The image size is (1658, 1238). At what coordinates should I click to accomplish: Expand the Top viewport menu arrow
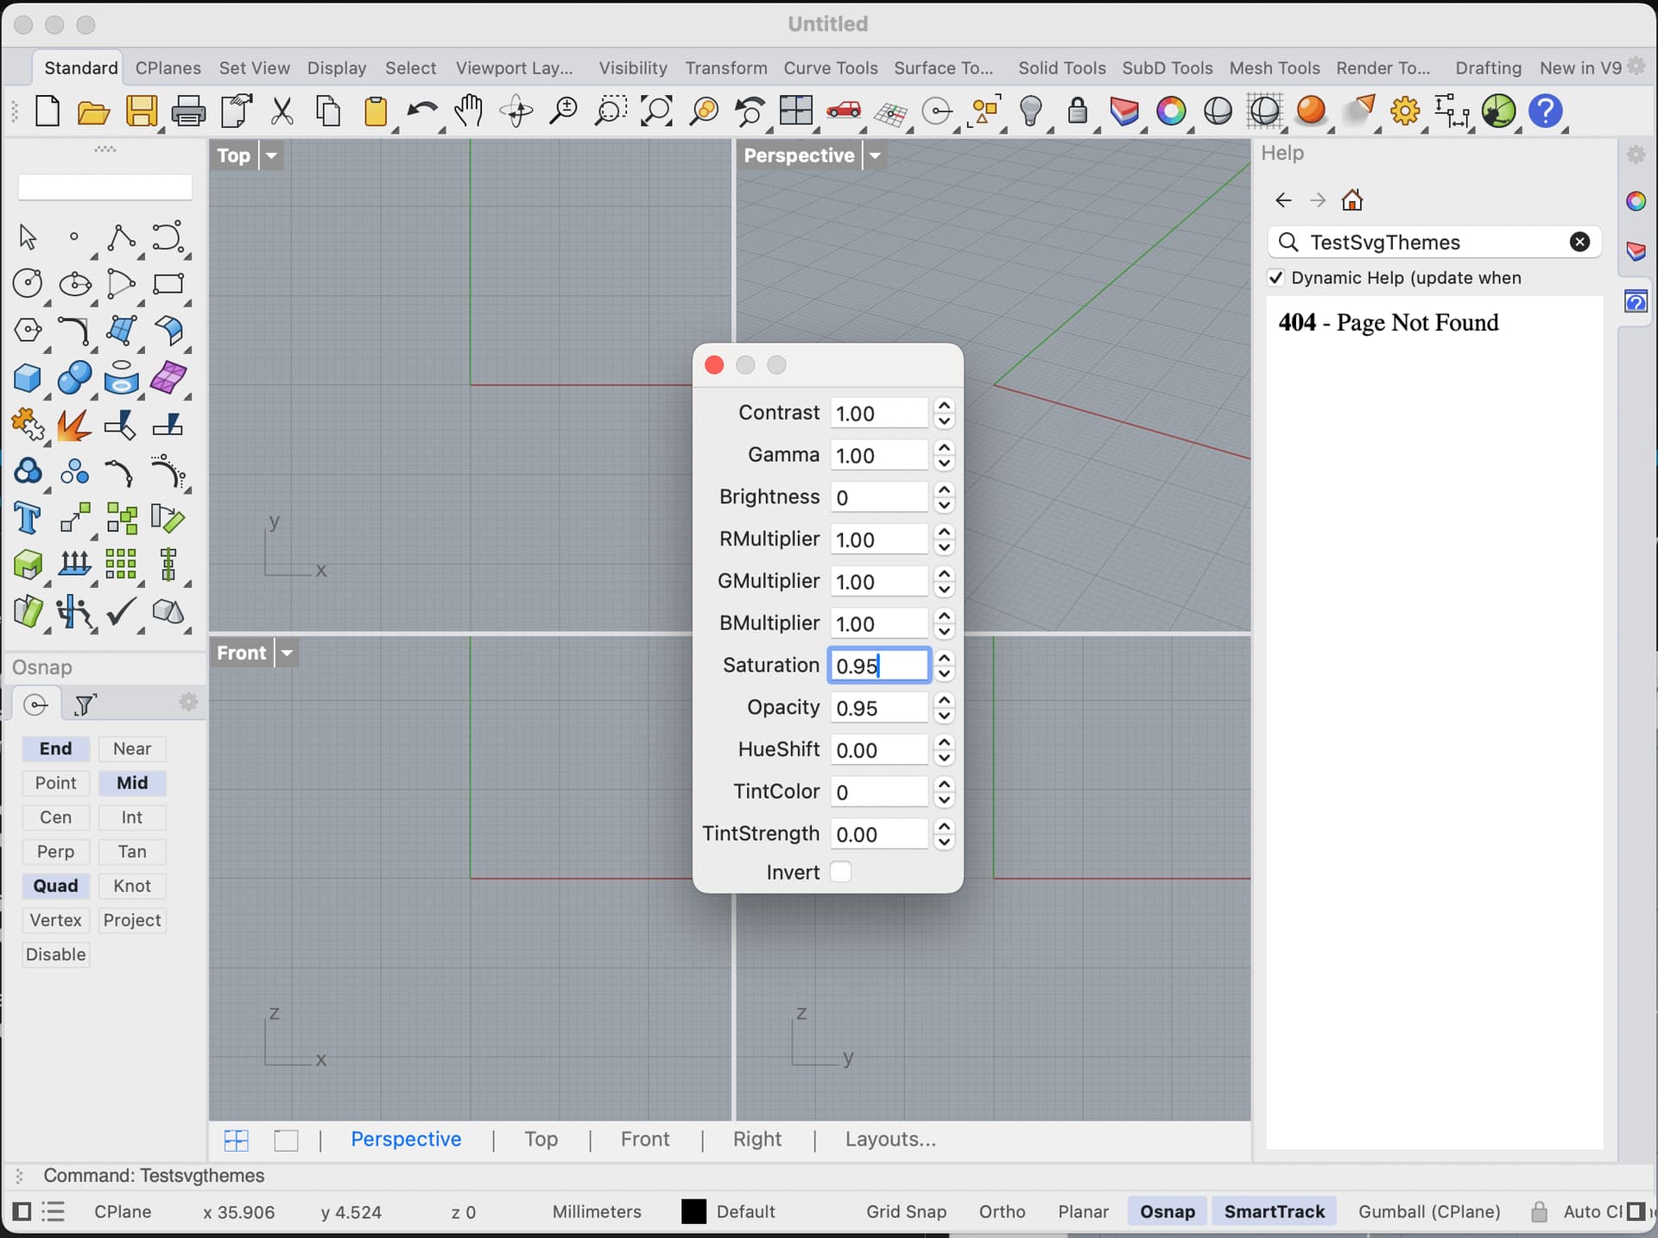pyautogui.click(x=271, y=155)
